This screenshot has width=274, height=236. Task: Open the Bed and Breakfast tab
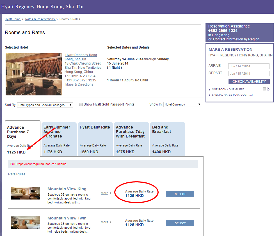point(168,139)
